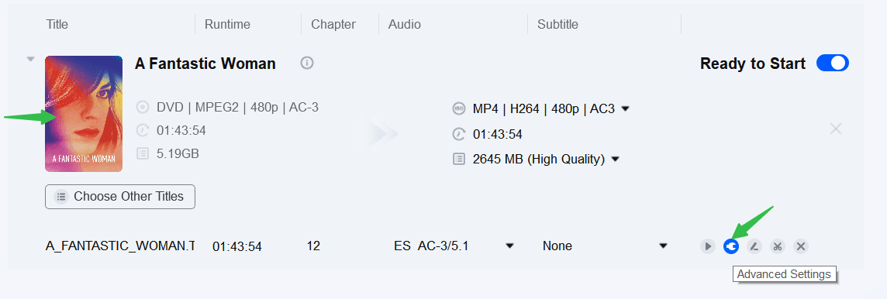Click the output file size icon

click(459, 160)
